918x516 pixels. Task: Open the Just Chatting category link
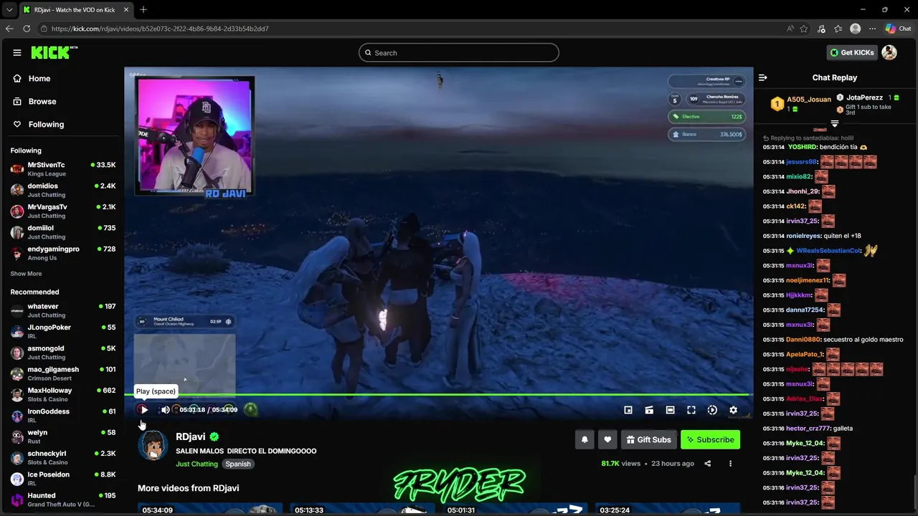coord(197,464)
